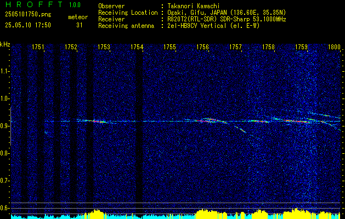Click the Receiver line with 53.1000MHz

pyautogui.click(x=192, y=19)
